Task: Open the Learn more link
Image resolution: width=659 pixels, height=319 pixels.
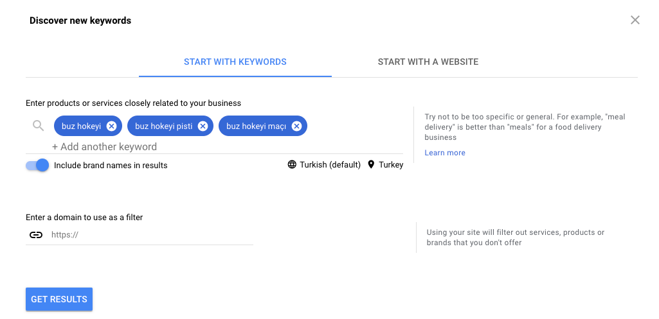Action: click(x=445, y=153)
